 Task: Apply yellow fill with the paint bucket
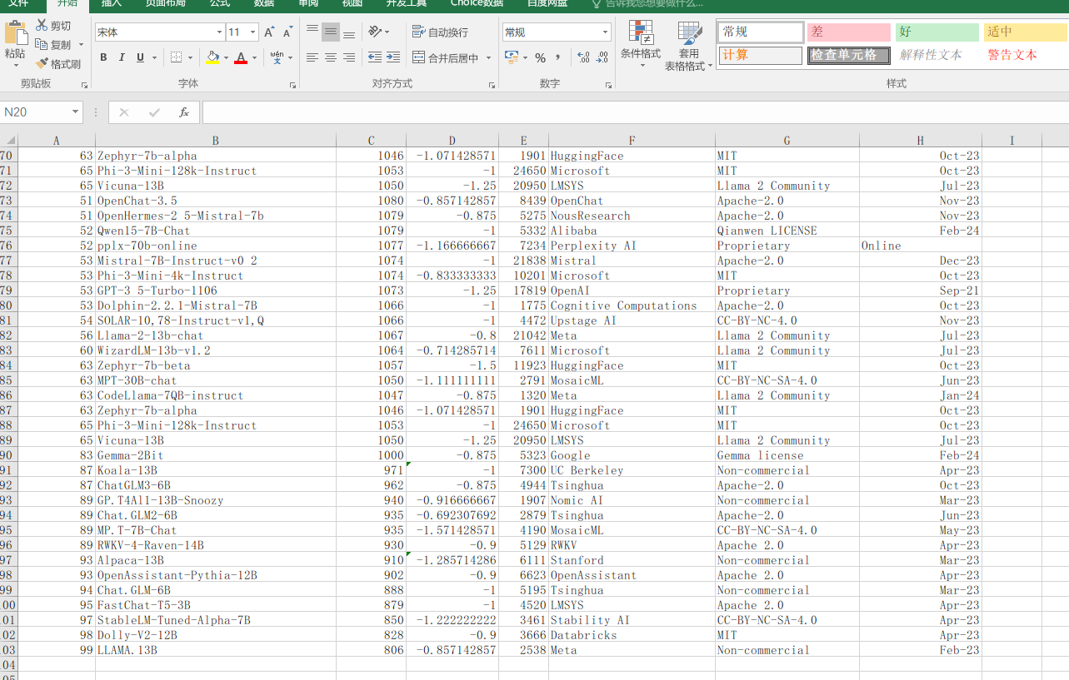212,57
